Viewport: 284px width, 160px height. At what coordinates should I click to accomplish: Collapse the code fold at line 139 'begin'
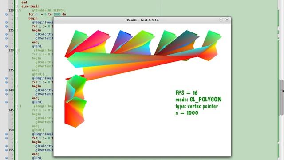16,86
